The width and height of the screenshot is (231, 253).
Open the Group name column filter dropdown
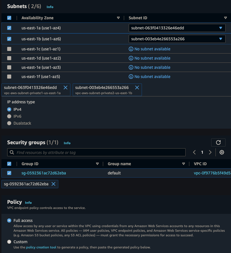(x=184, y=163)
